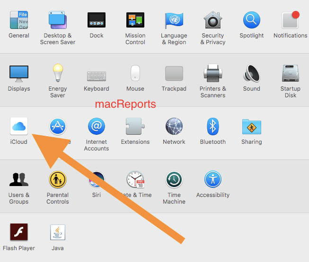Viewport: 309px width, 262px height.
Task: Open Extensions preferences
Action: [135, 126]
